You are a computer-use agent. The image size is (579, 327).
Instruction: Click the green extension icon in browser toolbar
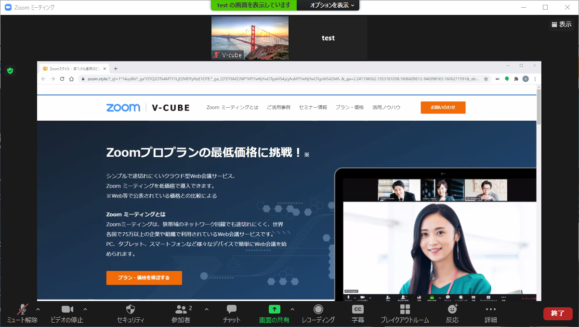pyautogui.click(x=507, y=79)
